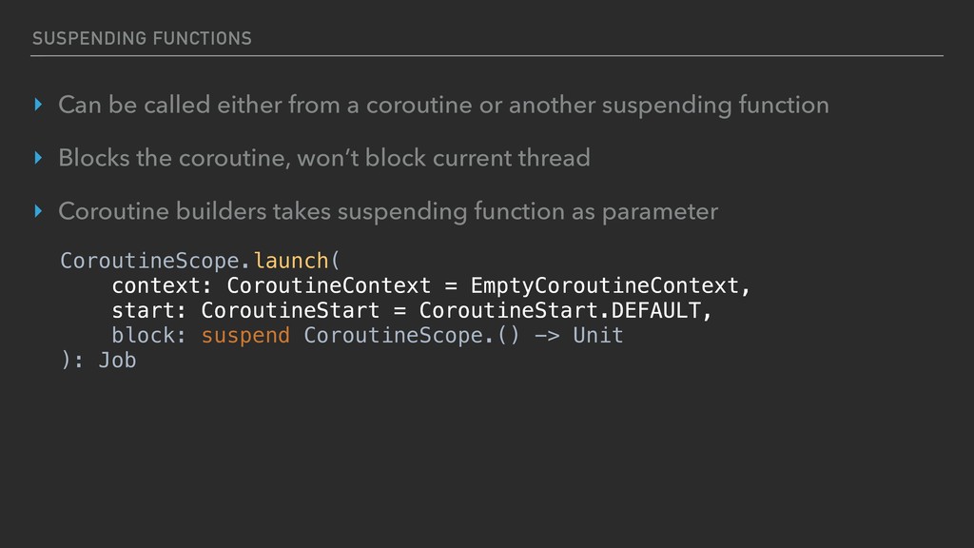Viewport: 974px width, 548px height.
Task: Click the "block:" parameter name
Action: [x=149, y=335]
